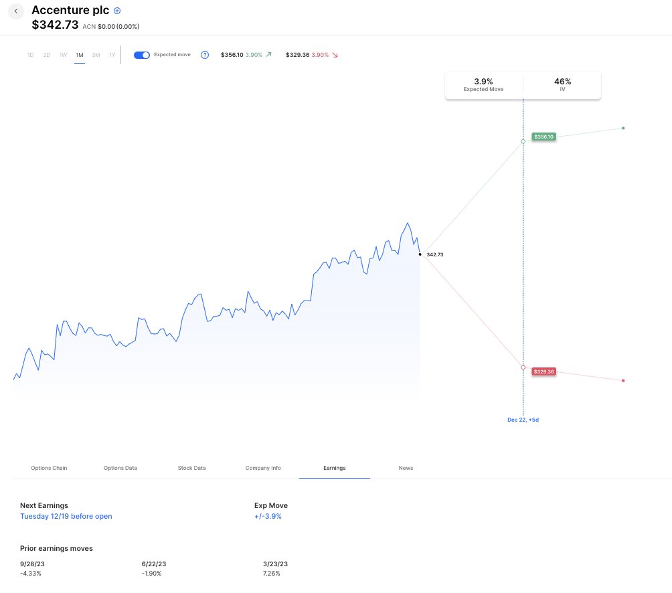
Task: Click the $329.36 lower price label
Action: click(543, 371)
